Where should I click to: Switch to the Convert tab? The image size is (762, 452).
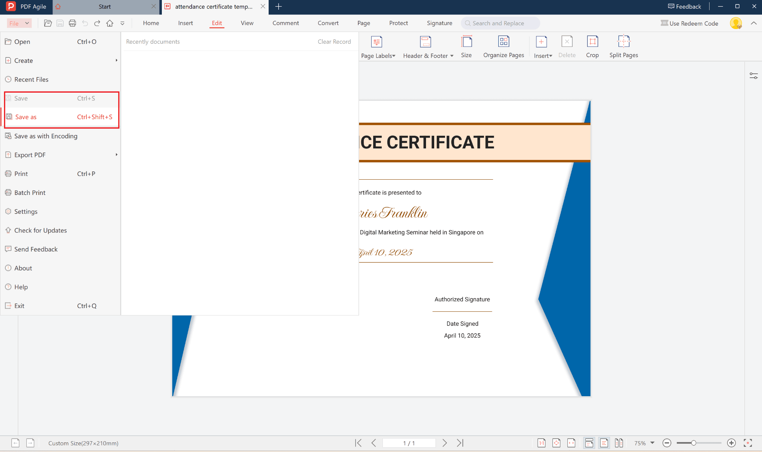coord(328,23)
